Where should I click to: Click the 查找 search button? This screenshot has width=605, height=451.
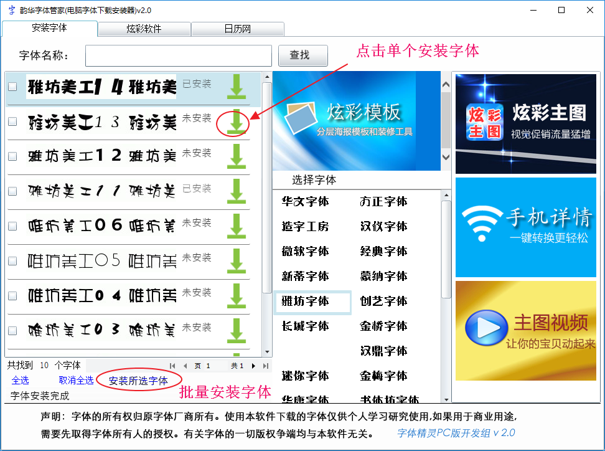pos(302,55)
